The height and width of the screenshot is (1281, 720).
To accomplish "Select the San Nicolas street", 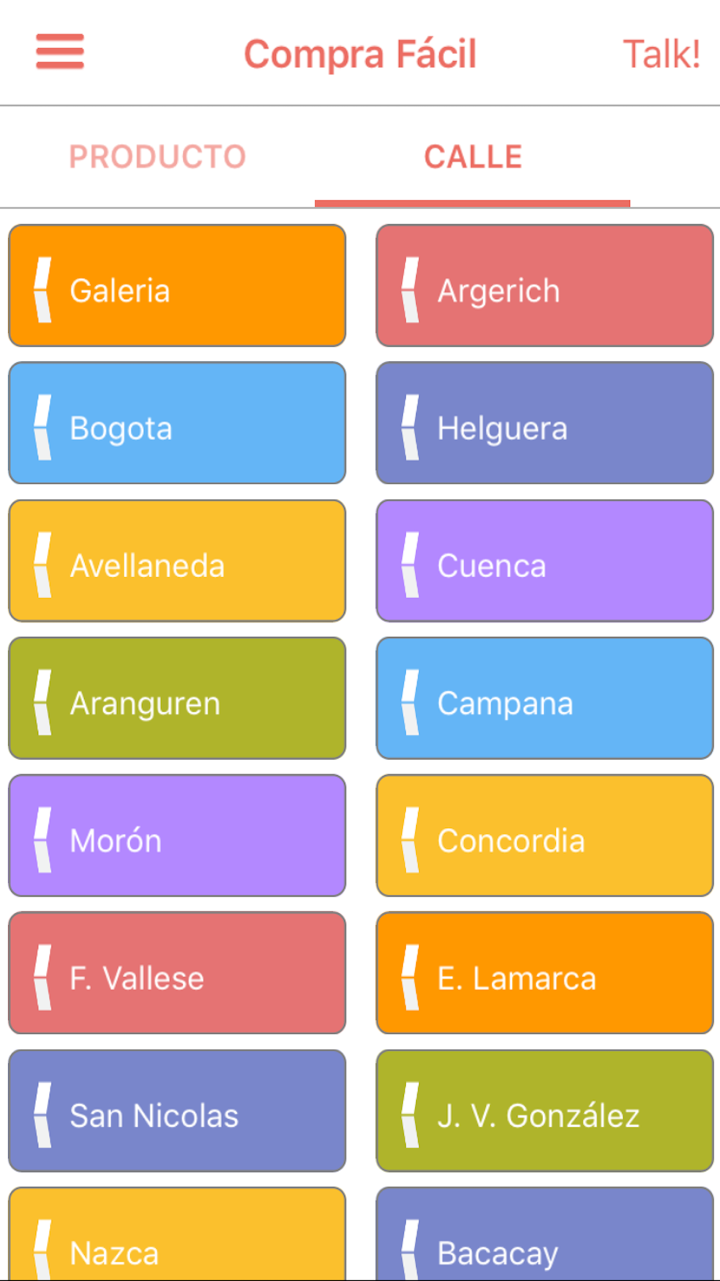I will click(177, 1111).
